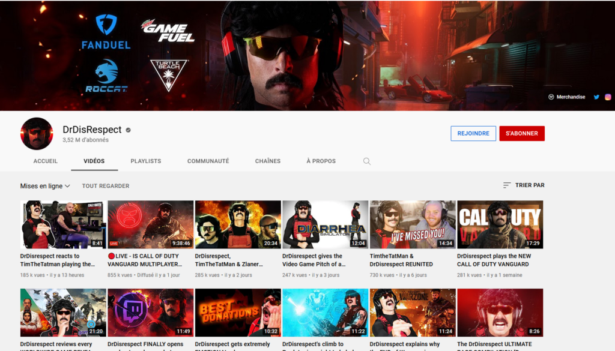Open the Instagram link icon in banner
615x351 pixels.
[608, 97]
